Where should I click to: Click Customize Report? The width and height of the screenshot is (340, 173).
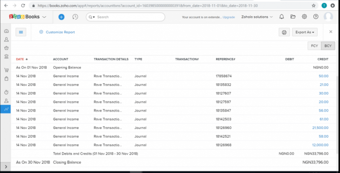57,32
